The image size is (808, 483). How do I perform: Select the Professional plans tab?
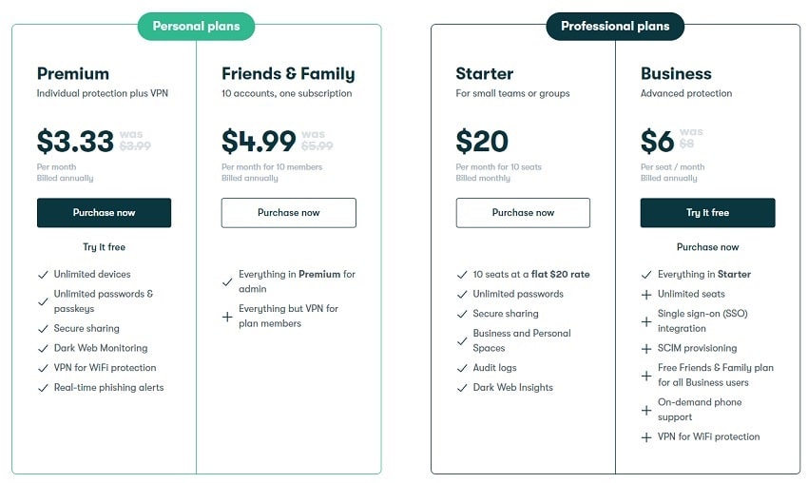coord(615,27)
